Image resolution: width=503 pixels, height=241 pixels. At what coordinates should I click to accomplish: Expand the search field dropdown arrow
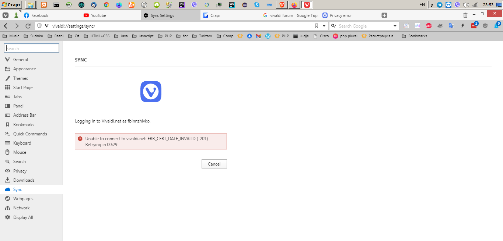click(395, 26)
